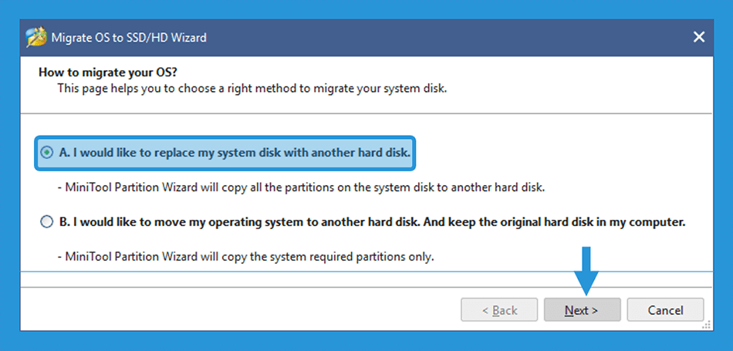Choose "replace my system disk" option label
This screenshot has width=733, height=351.
(x=235, y=153)
